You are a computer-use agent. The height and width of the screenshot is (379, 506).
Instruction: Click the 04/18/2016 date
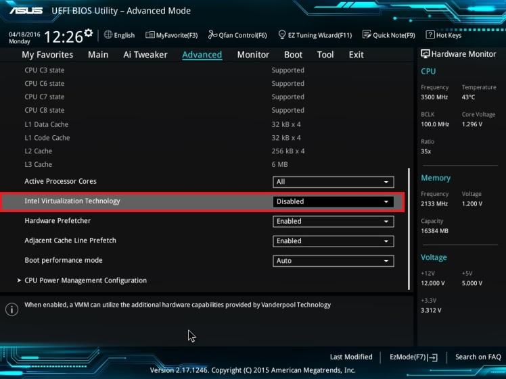[24, 34]
